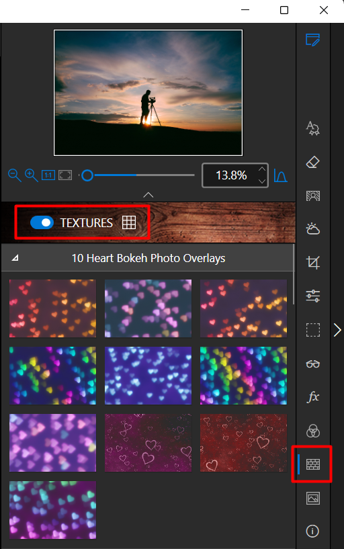The height and width of the screenshot is (549, 344).
Task: Click the 13.8% zoom value field
Action: coord(231,175)
